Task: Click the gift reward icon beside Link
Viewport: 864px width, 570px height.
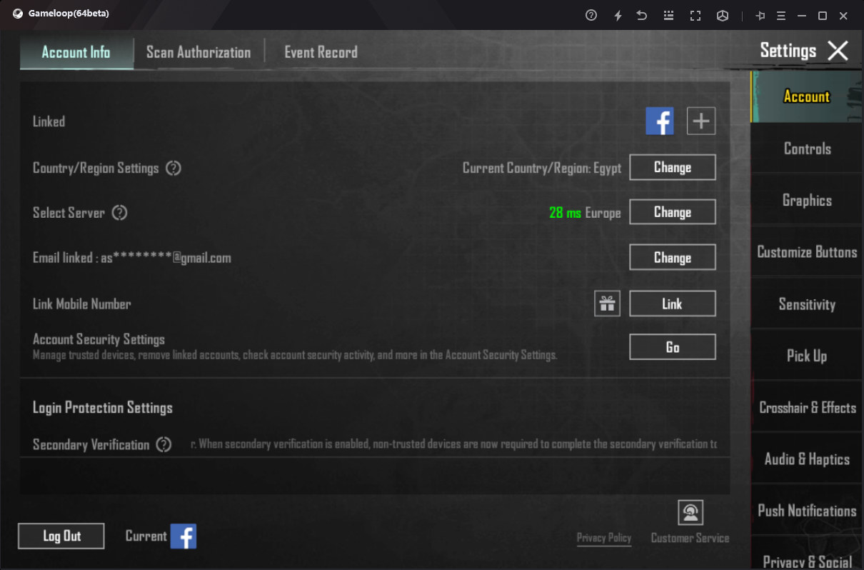Action: click(607, 304)
